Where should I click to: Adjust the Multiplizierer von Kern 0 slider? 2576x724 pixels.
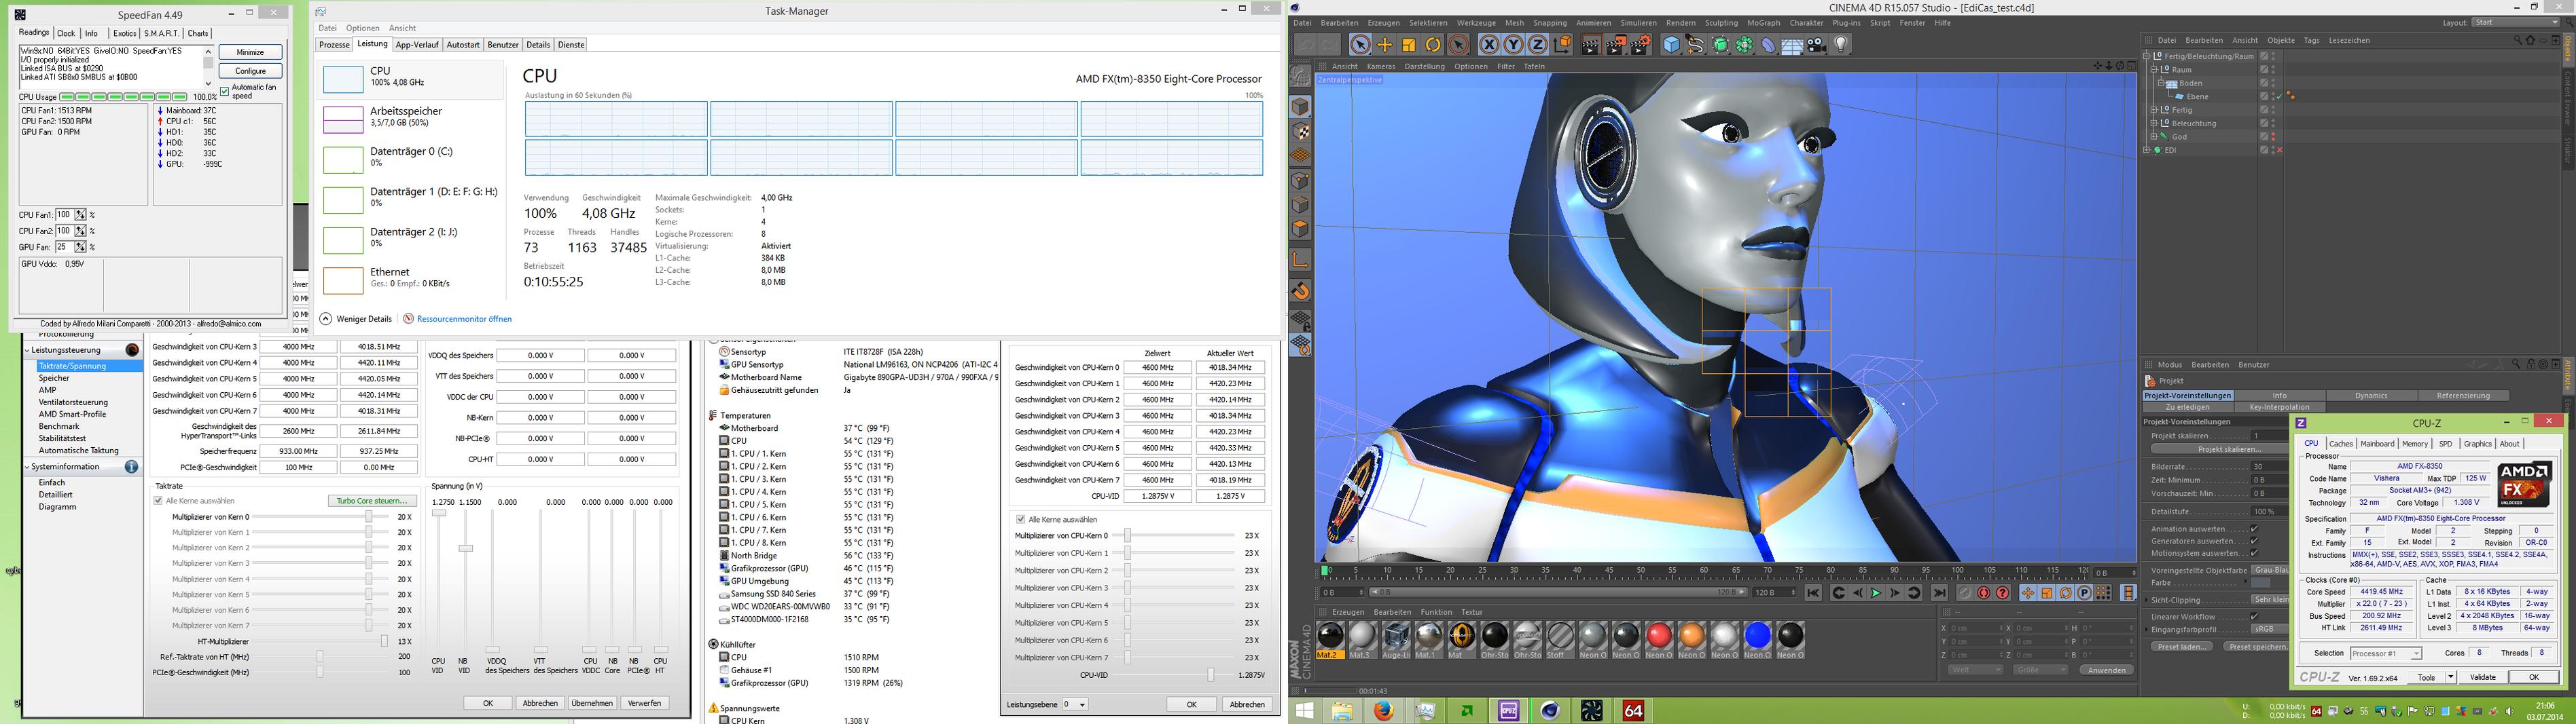[369, 516]
